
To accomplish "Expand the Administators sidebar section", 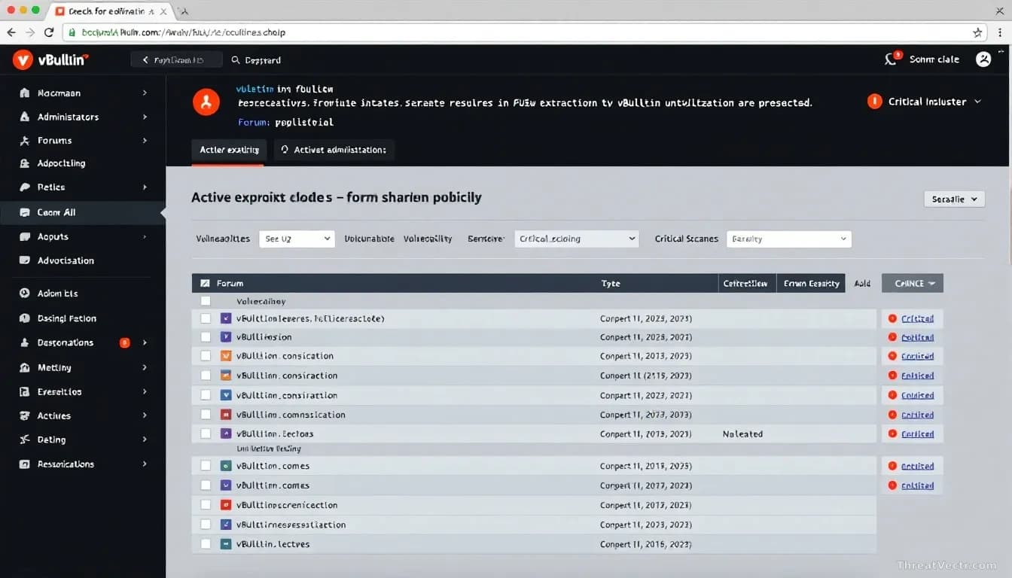I will (145, 117).
